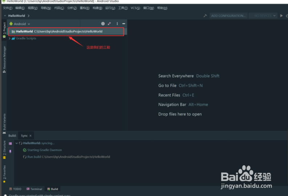Close the Sync tab
This screenshot has width=288, height=196.
coord(31,136)
